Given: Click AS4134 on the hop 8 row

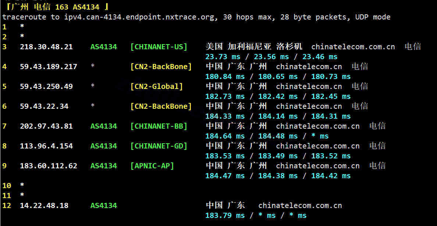Looking at the screenshot, I should (x=104, y=146).
